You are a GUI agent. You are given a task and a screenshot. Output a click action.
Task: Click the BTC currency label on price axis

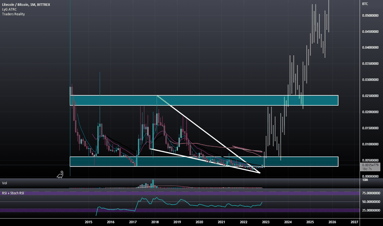pos(365,4)
